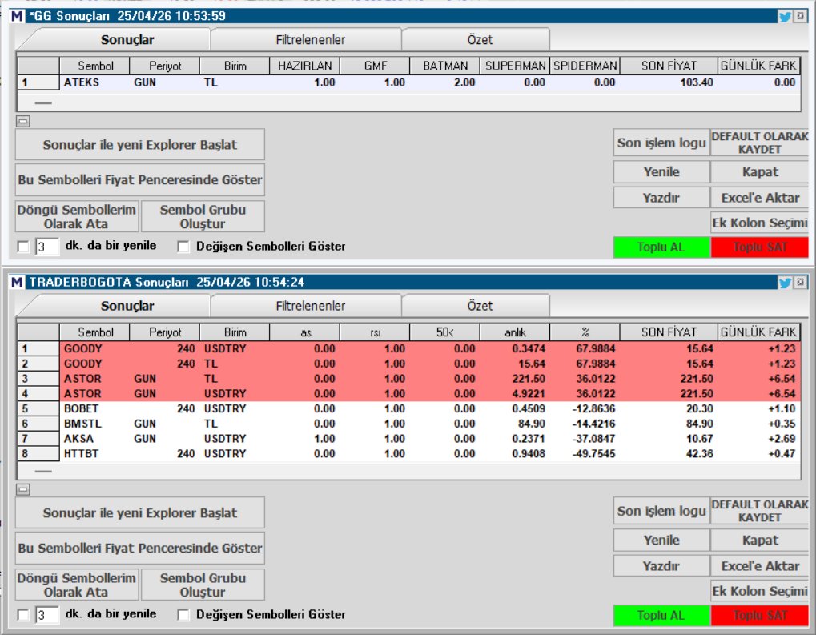Image resolution: width=816 pixels, height=635 pixels.
Task: Collapse the results panel in GG Sonuçları window
Action: [23, 121]
